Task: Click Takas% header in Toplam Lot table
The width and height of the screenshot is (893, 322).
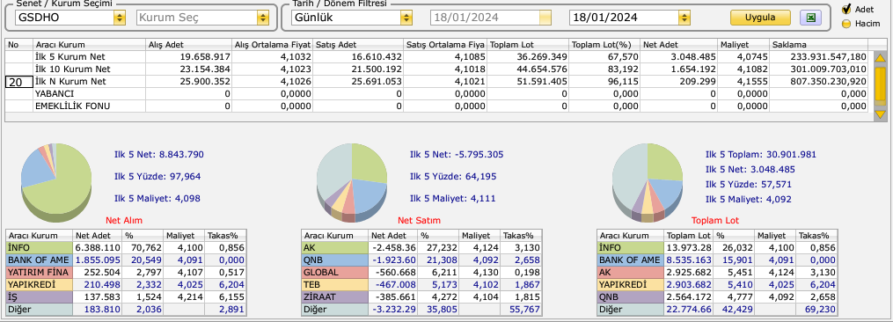Action: tap(817, 236)
